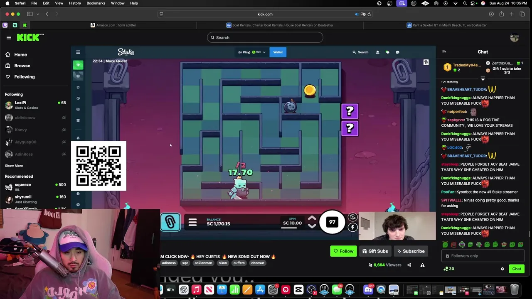Click the Stake recent history sidebar icon
This screenshot has width=532, height=299.
(78, 98)
